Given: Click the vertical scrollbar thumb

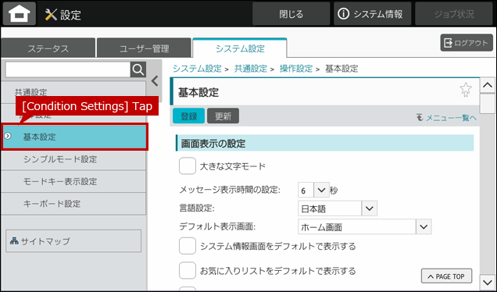Looking at the screenshot, I should click(x=488, y=104).
